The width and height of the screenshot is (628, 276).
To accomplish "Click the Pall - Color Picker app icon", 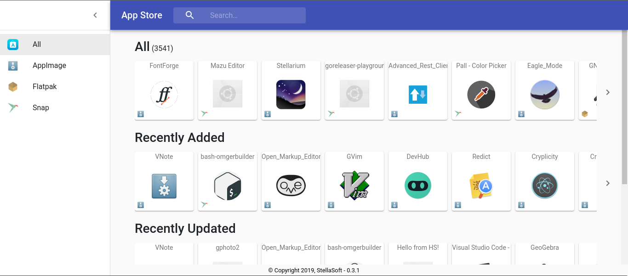I will (481, 94).
